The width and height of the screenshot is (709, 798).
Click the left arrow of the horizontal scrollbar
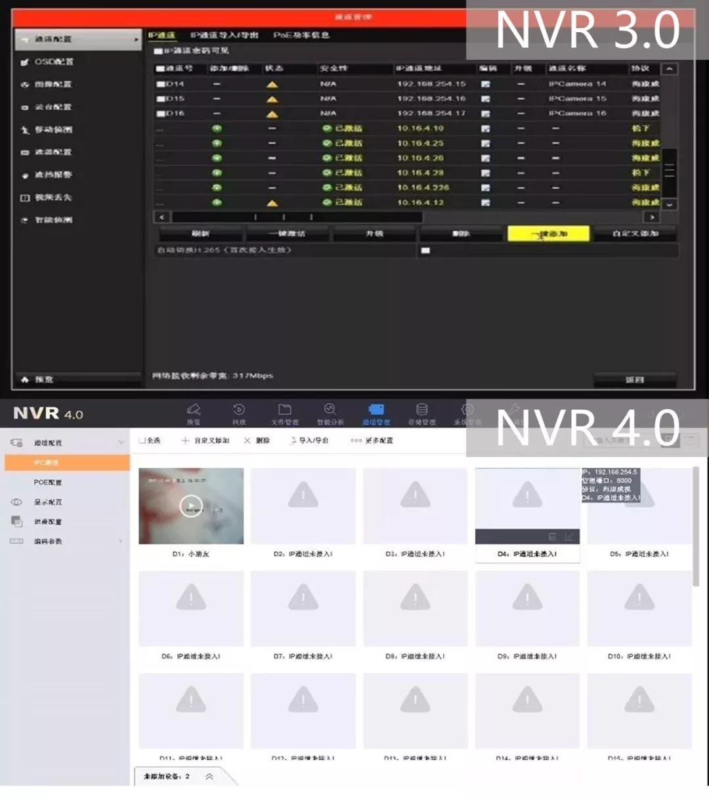click(x=161, y=217)
